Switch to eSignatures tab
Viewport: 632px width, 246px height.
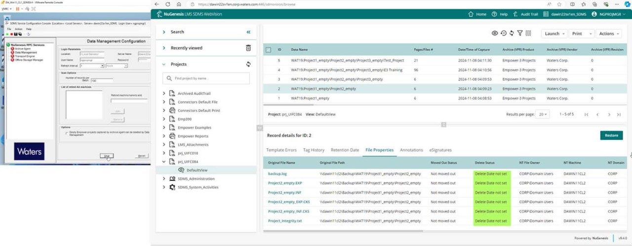pyautogui.click(x=440, y=150)
